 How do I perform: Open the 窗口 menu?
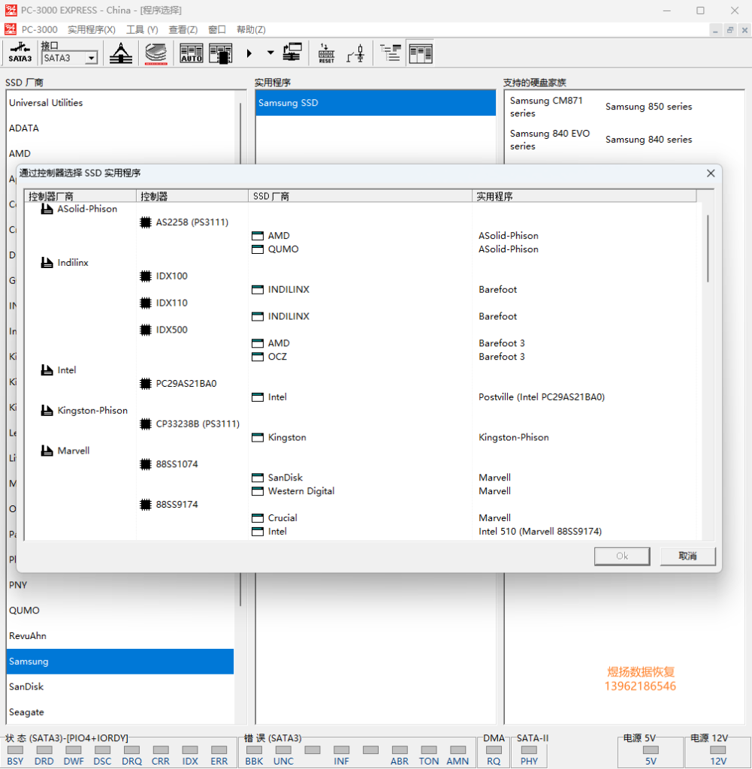point(217,29)
